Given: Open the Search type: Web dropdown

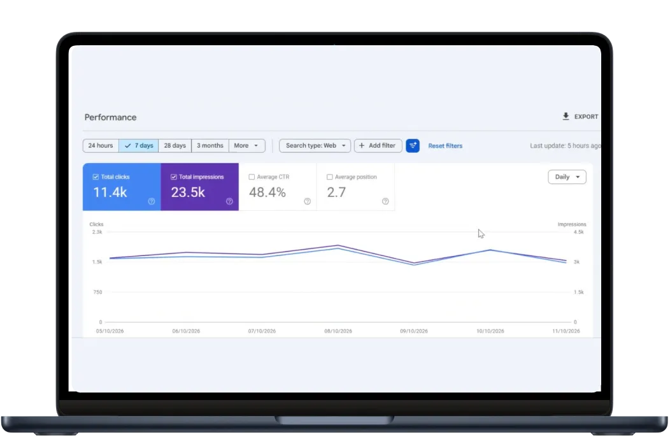Looking at the screenshot, I should 315,146.
